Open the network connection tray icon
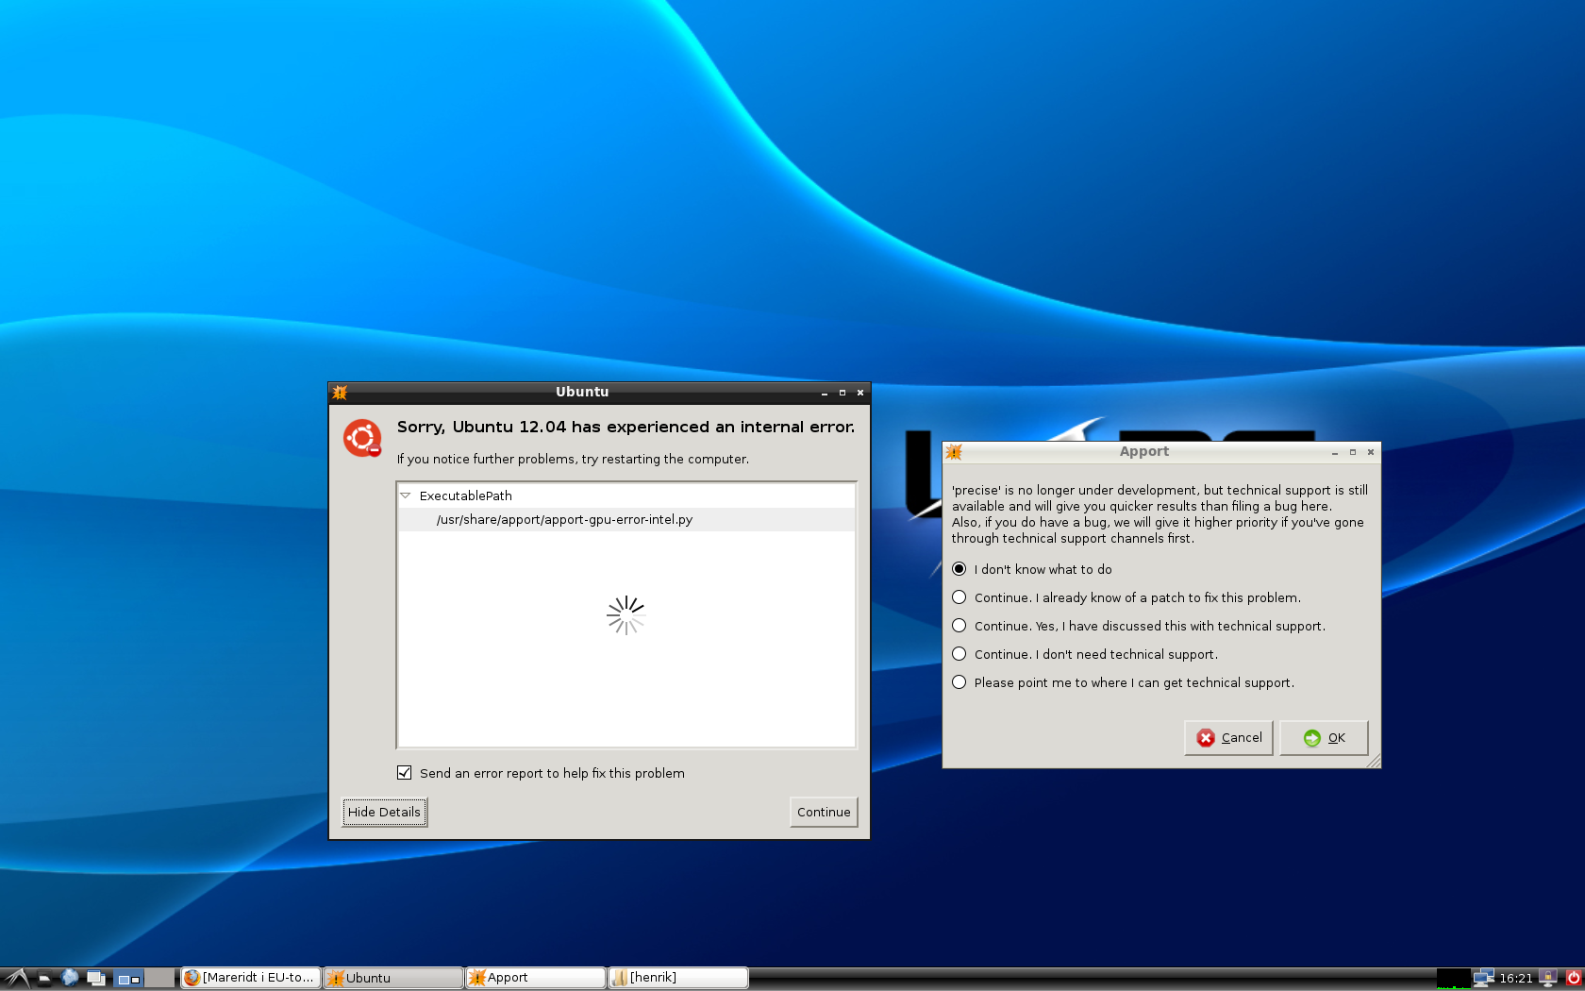This screenshot has height=991, width=1585. (1484, 979)
